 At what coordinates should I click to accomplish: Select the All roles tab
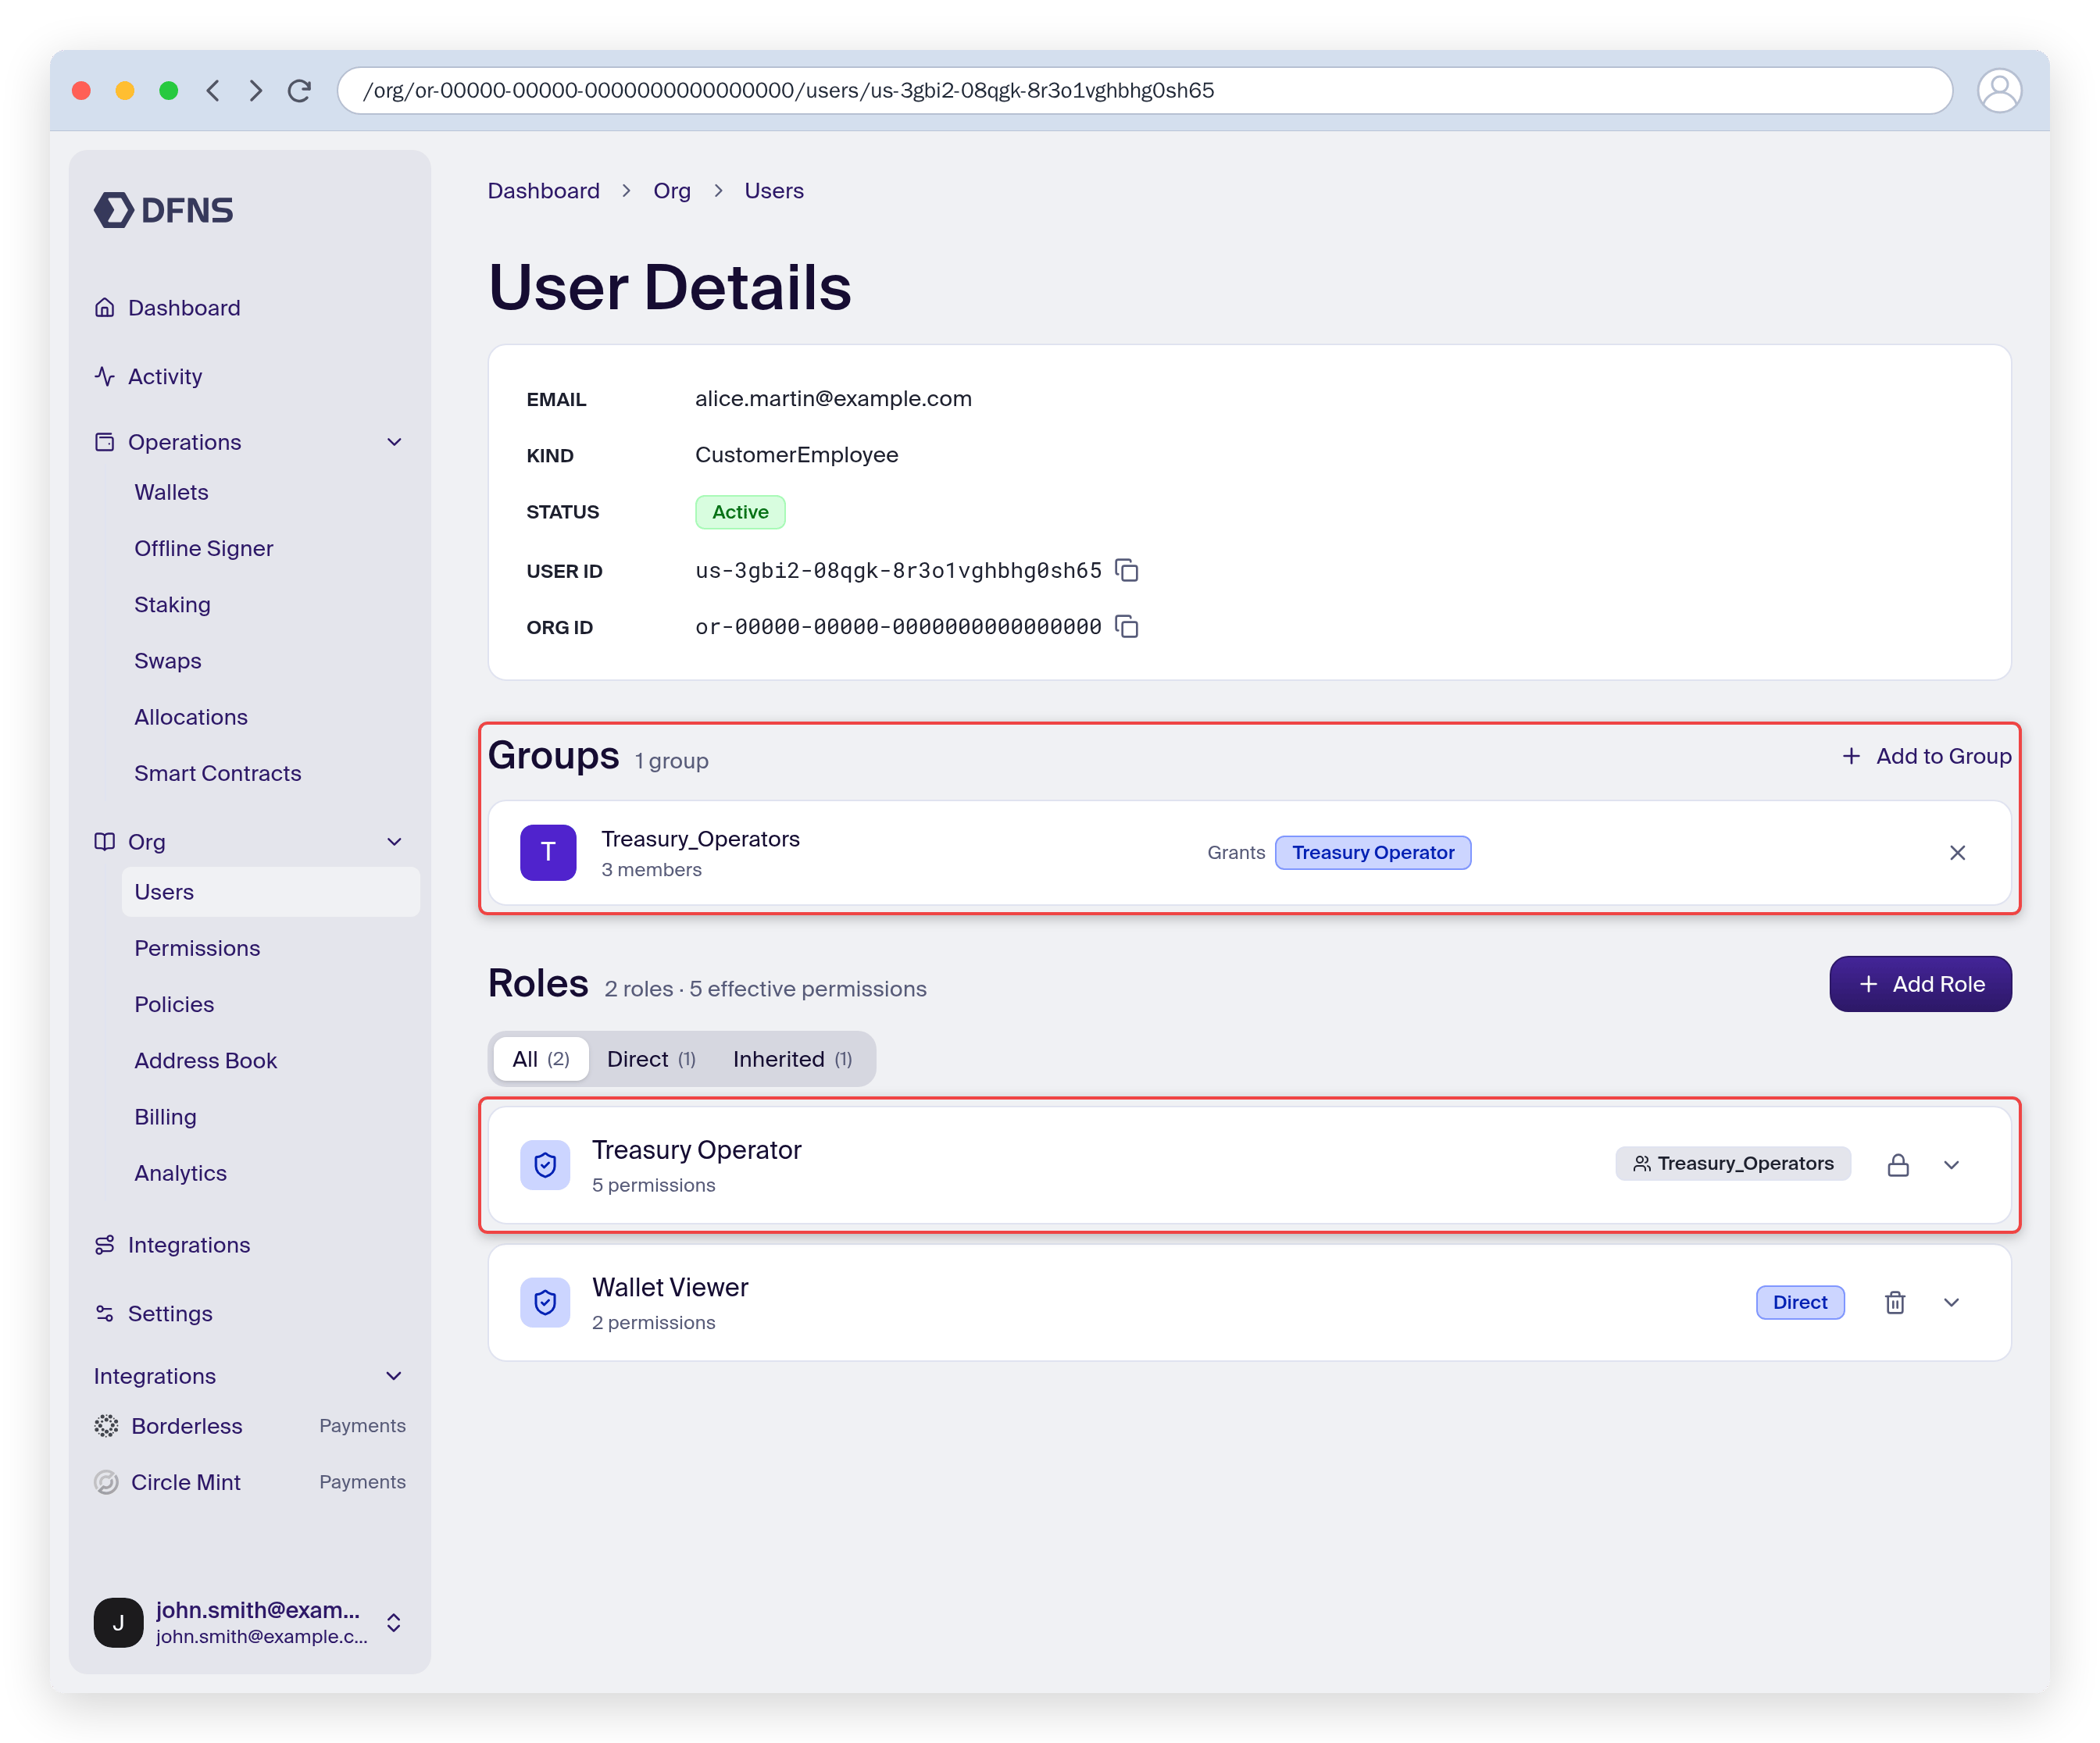click(540, 1060)
